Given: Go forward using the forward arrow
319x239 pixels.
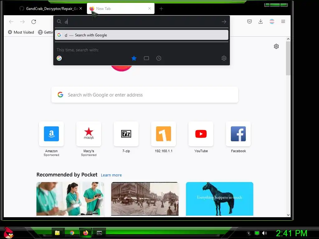Looking at the screenshot, I should pos(22,21).
